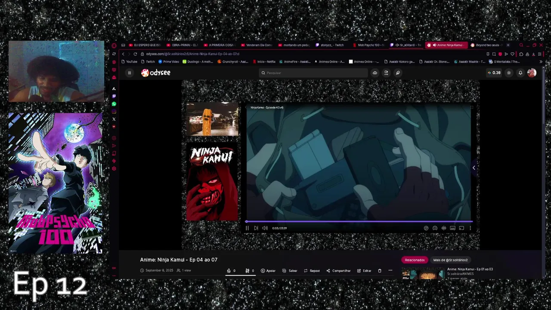Delete the video with trash icon
Screen dimensions: 551x310
click(x=380, y=271)
